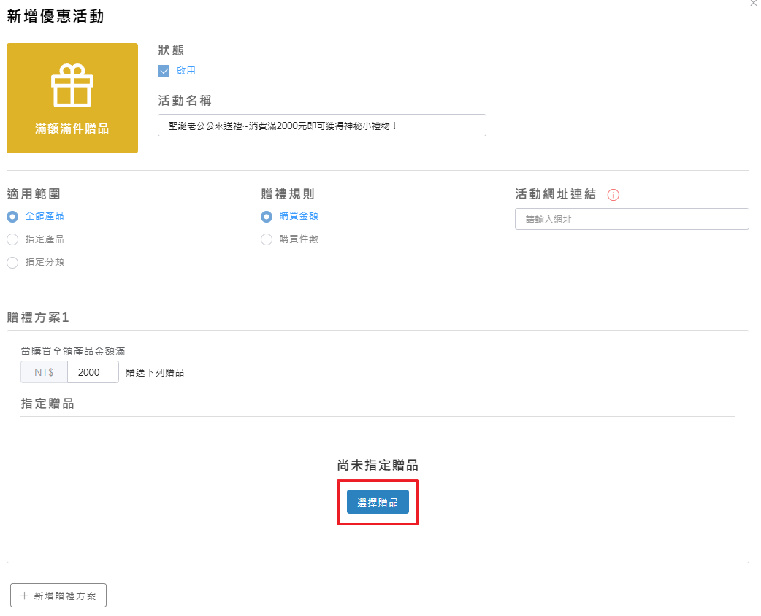Viewport: 761px width, 616px height.
Task: Click the 尚未指定贈品 empty-state message
Action: [x=378, y=466]
